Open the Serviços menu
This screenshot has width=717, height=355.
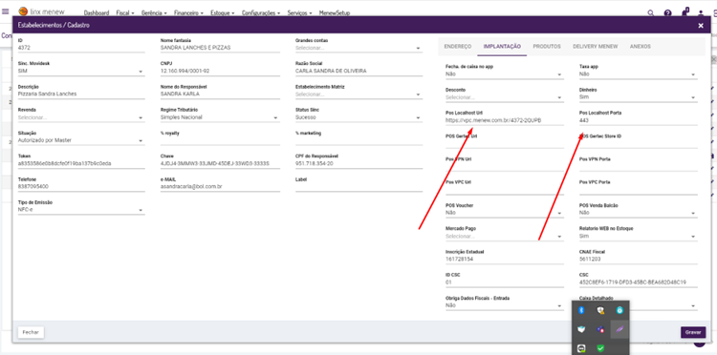pos(300,13)
